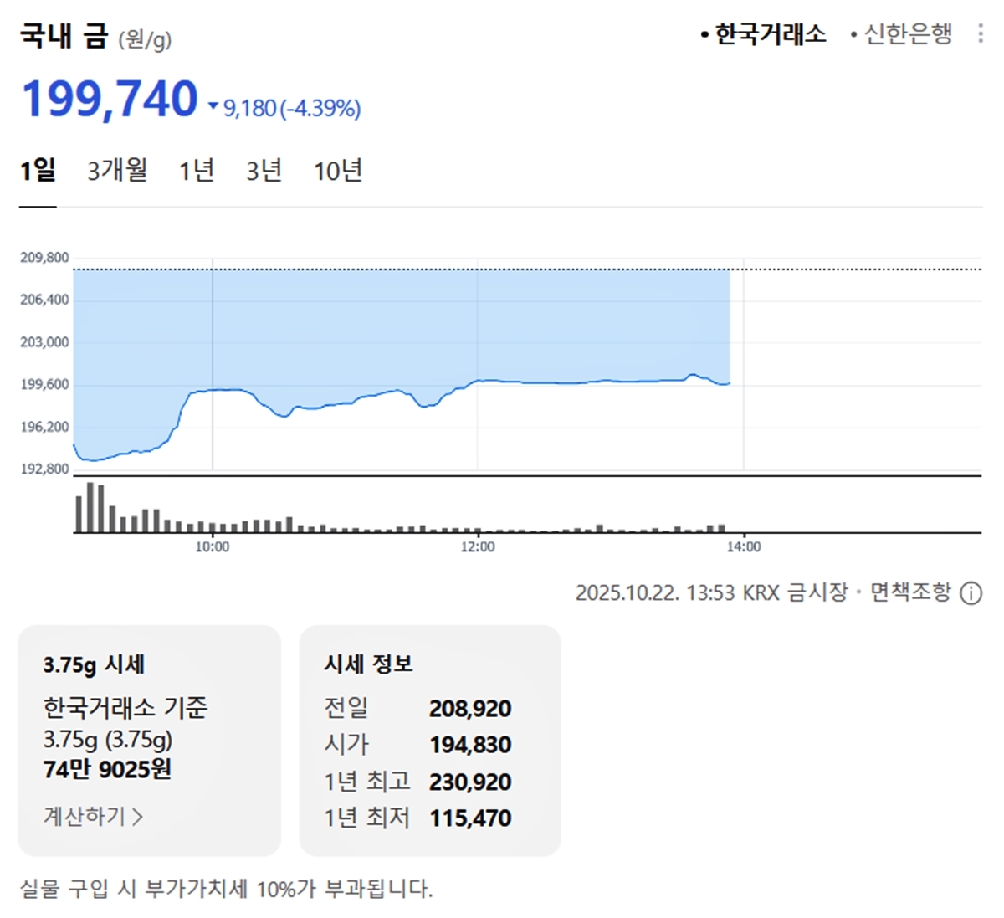Switch to the 3개월 chart tab

coord(117,171)
